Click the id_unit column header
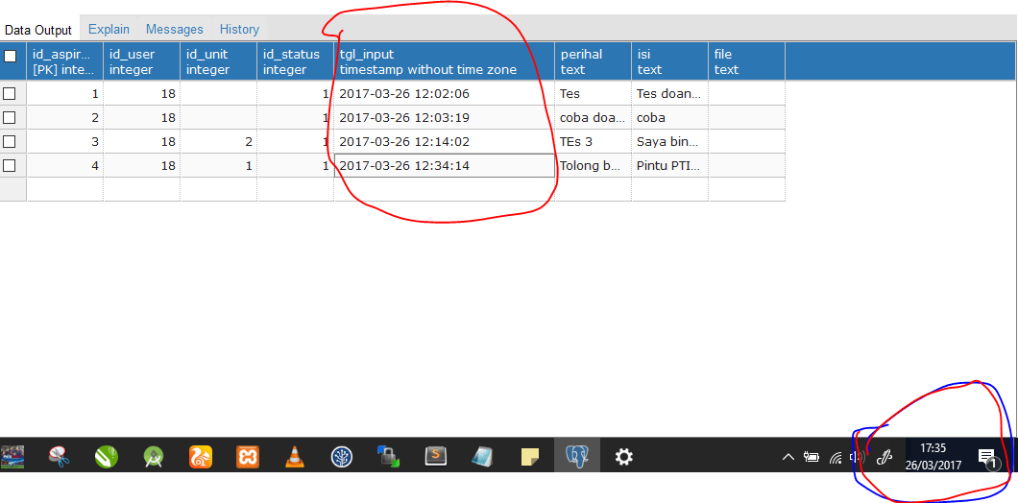The height and width of the screenshot is (503, 1018). [219, 61]
